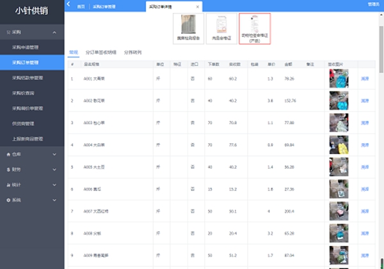Click the link in the A001 大葱菜 row
The image size is (384, 269).
click(x=365, y=78)
